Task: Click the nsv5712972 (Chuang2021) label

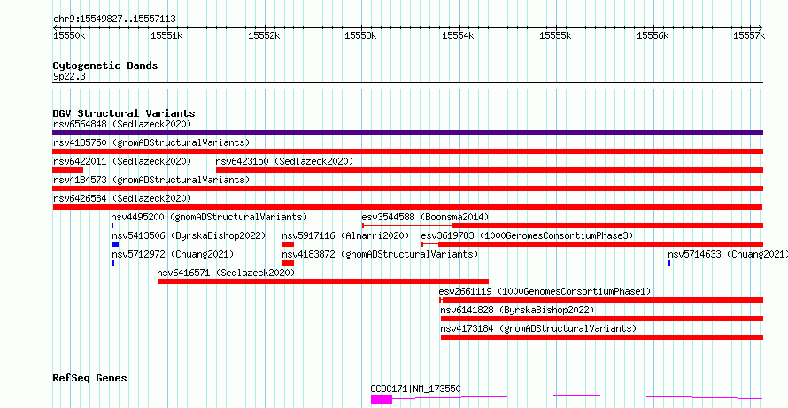Action: tap(173, 254)
